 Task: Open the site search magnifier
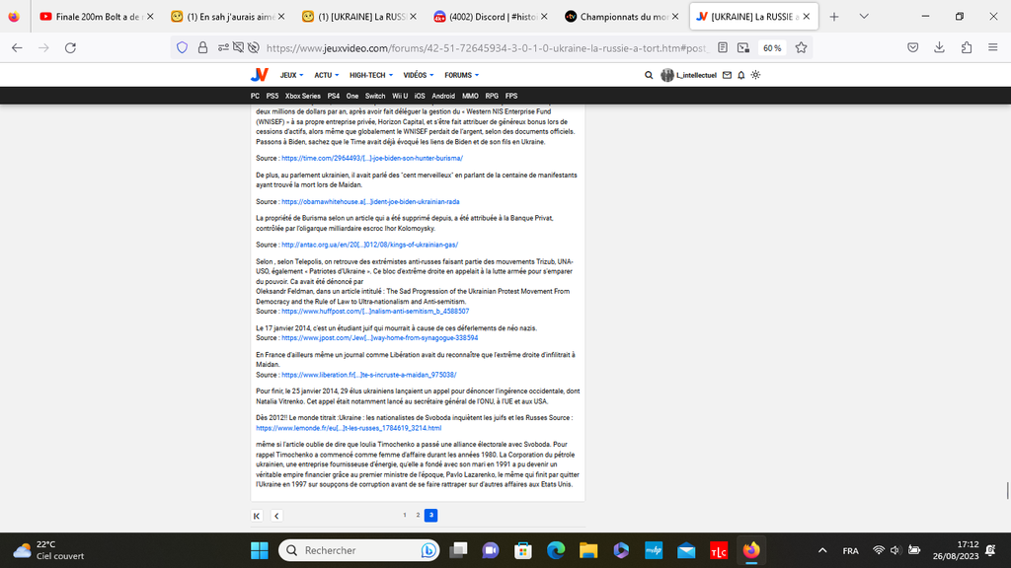pos(649,75)
